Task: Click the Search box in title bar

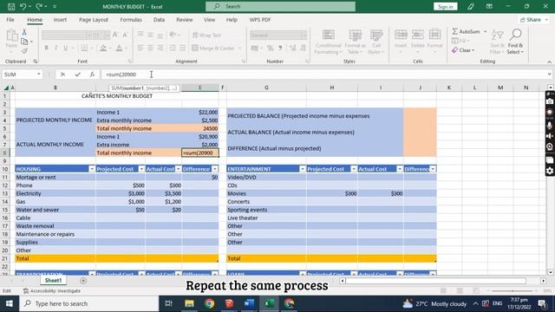Action: coord(281,6)
